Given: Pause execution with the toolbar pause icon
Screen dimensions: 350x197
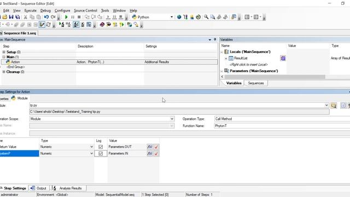Looking at the screenshot, I should coord(73,17).
